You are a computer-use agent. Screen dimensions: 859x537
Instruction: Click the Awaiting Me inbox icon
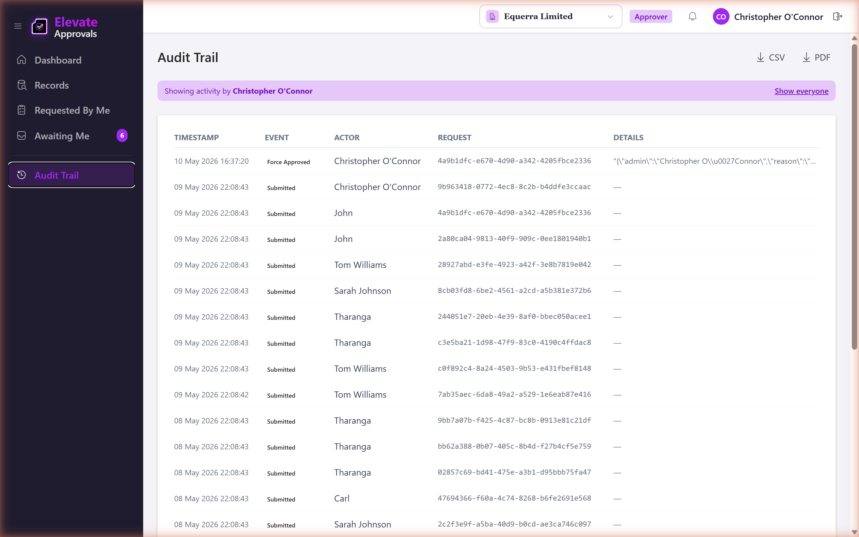click(22, 136)
